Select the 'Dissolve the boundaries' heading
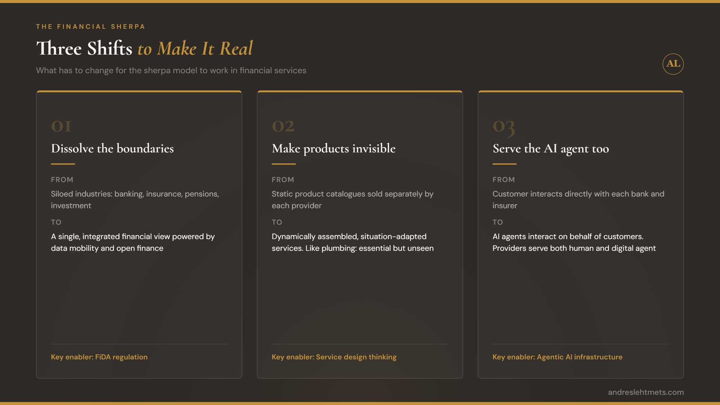The height and width of the screenshot is (405, 720). [x=112, y=148]
